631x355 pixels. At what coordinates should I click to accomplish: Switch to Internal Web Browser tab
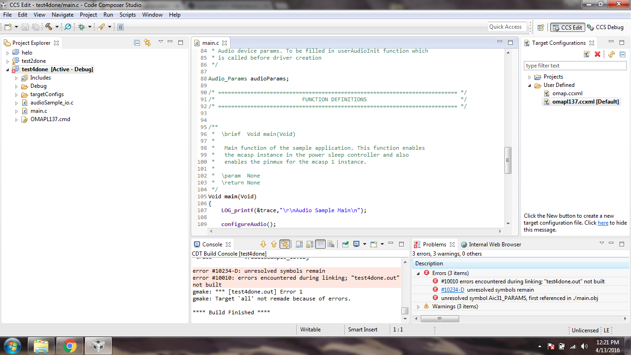point(491,244)
